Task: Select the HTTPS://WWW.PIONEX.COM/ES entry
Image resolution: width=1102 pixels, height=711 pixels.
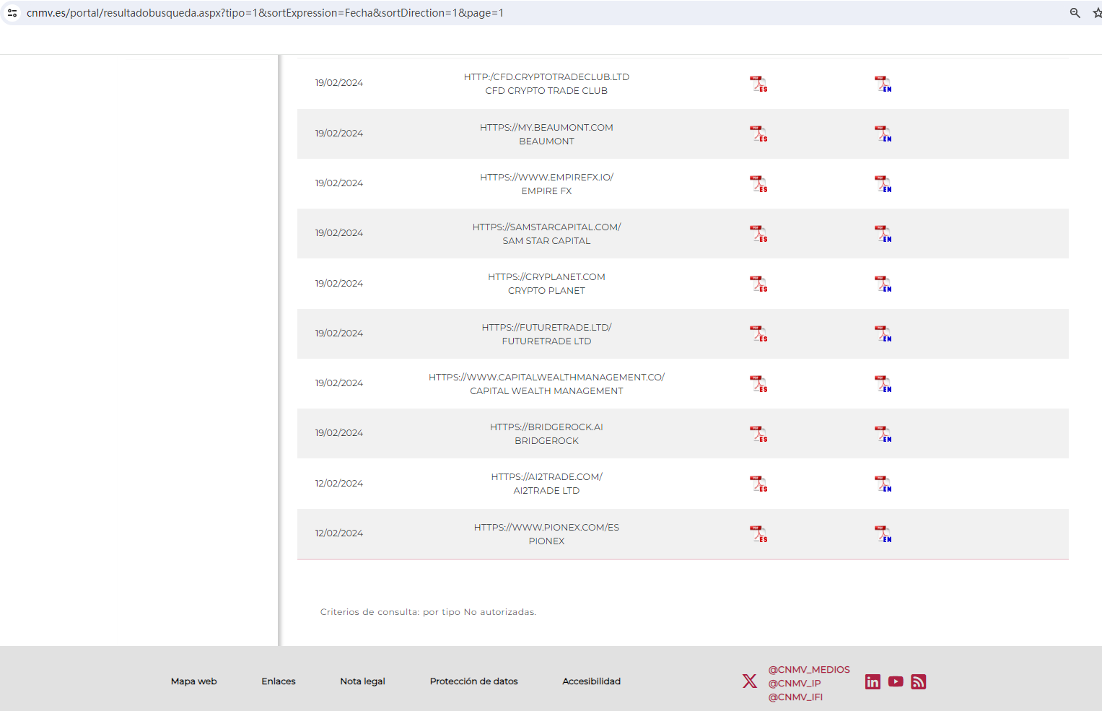Action: coord(546,528)
